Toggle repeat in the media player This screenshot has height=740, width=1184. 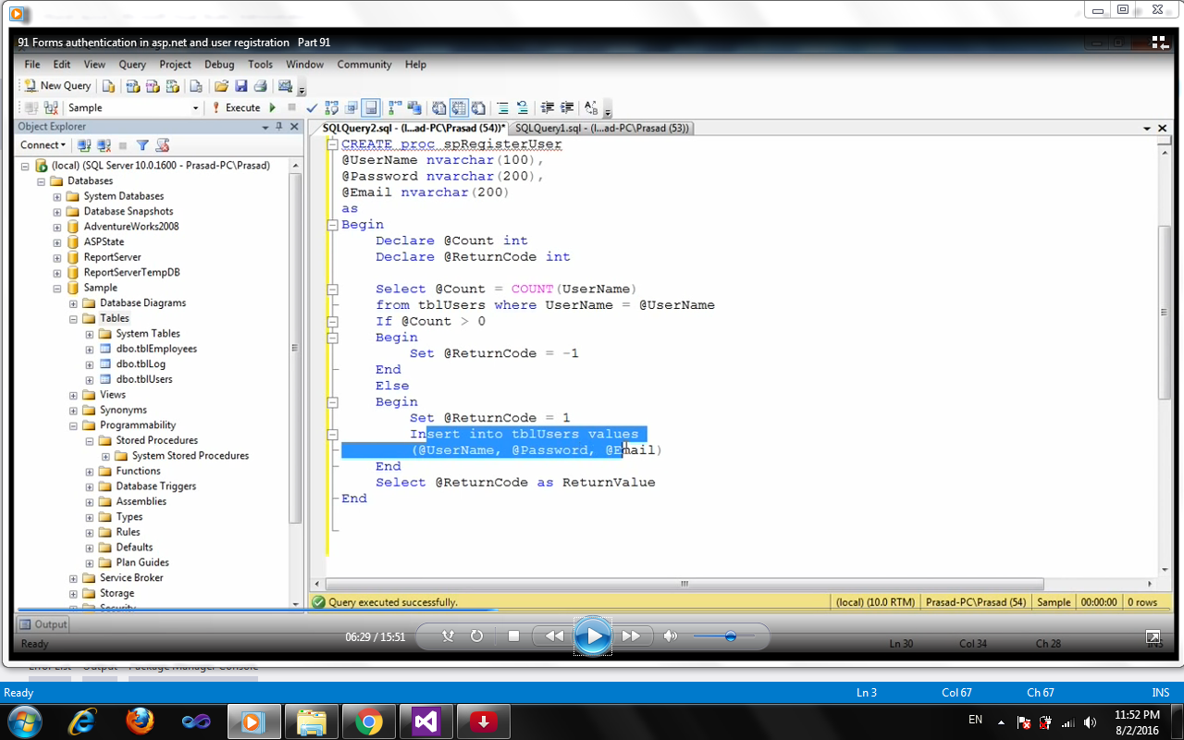(477, 636)
